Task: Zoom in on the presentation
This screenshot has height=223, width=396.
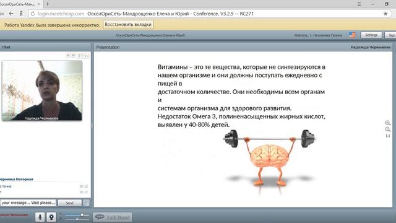Action: (388, 123)
